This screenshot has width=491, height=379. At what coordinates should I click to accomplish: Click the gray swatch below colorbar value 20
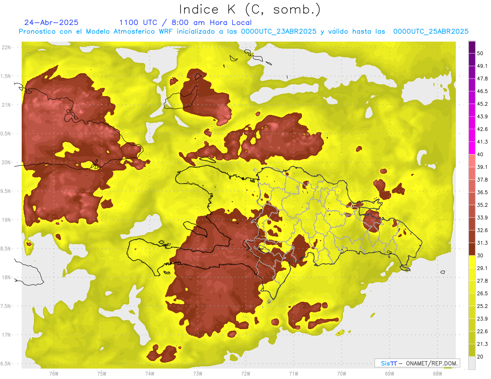tap(472, 363)
